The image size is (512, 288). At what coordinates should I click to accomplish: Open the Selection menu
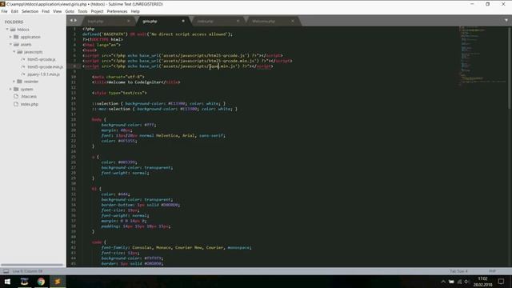coord(30,11)
